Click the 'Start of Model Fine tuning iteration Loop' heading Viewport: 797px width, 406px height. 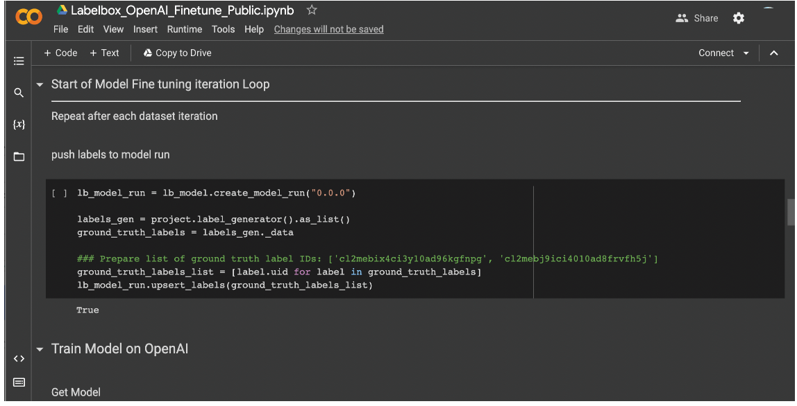[160, 85]
